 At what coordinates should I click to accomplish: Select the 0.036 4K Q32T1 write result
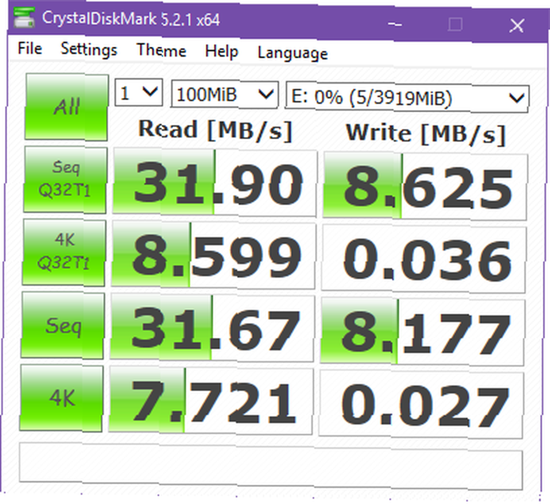coord(424,259)
